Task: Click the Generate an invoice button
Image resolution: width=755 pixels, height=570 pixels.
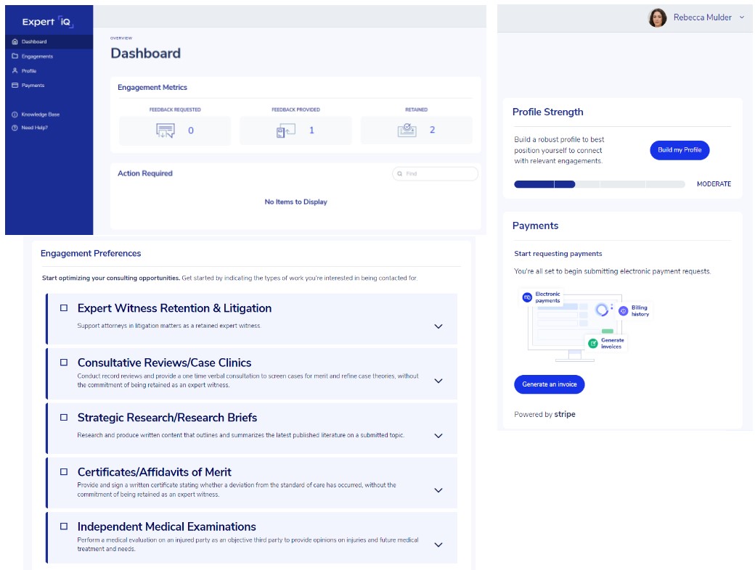Action: [549, 384]
